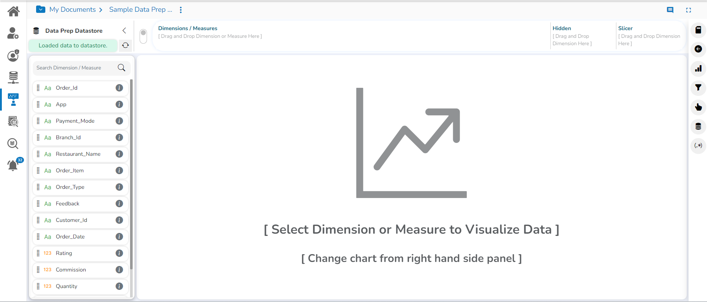Select the Payment_Mode dimension
This screenshot has width=707, height=302.
click(75, 121)
